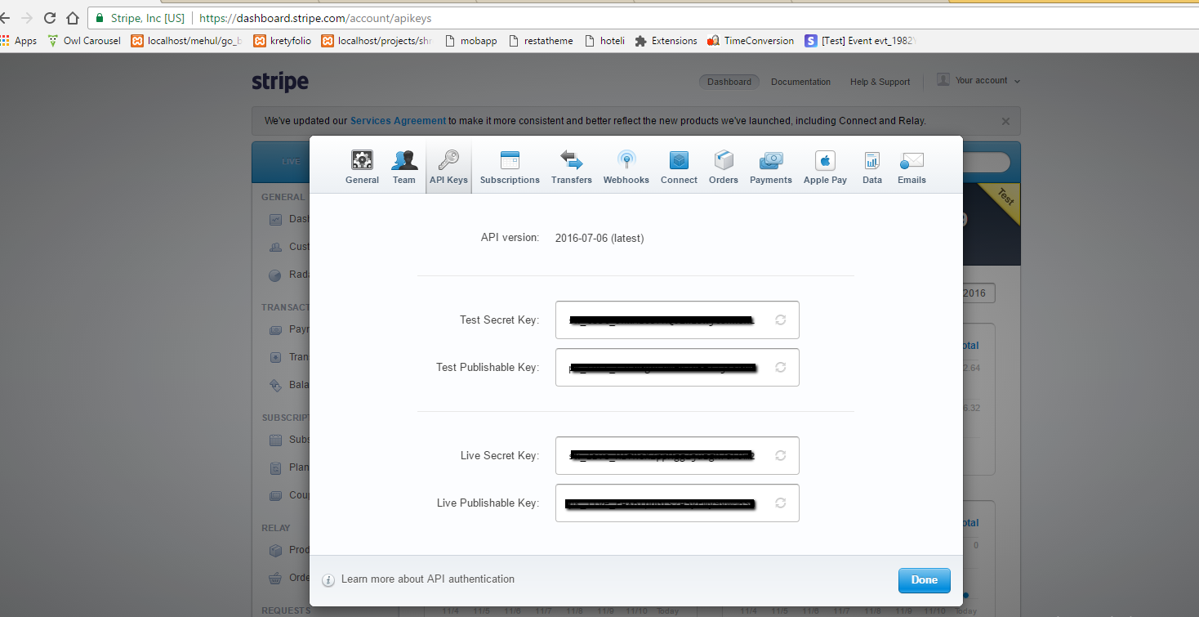Open the Apple Pay settings icon

[825, 160]
